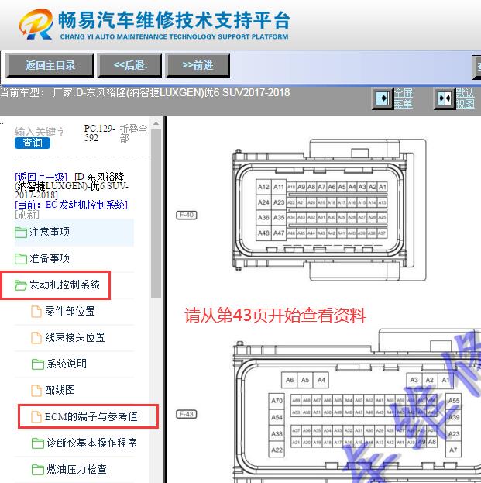Collapse all with 折叠全部
The height and width of the screenshot is (483, 481).
[x=133, y=133]
